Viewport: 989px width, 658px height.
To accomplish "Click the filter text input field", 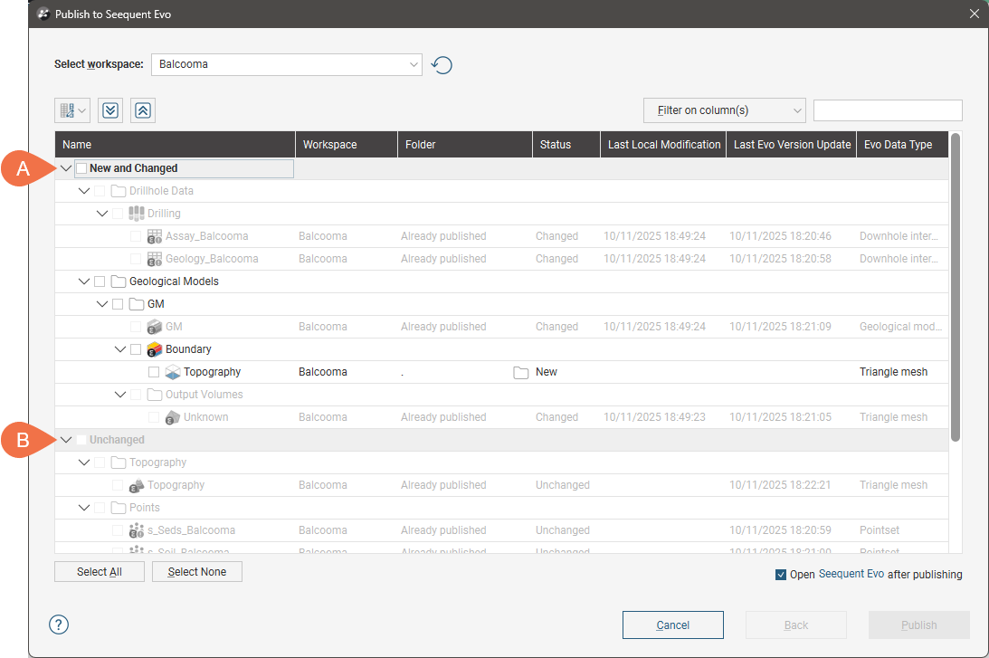I will (x=887, y=110).
